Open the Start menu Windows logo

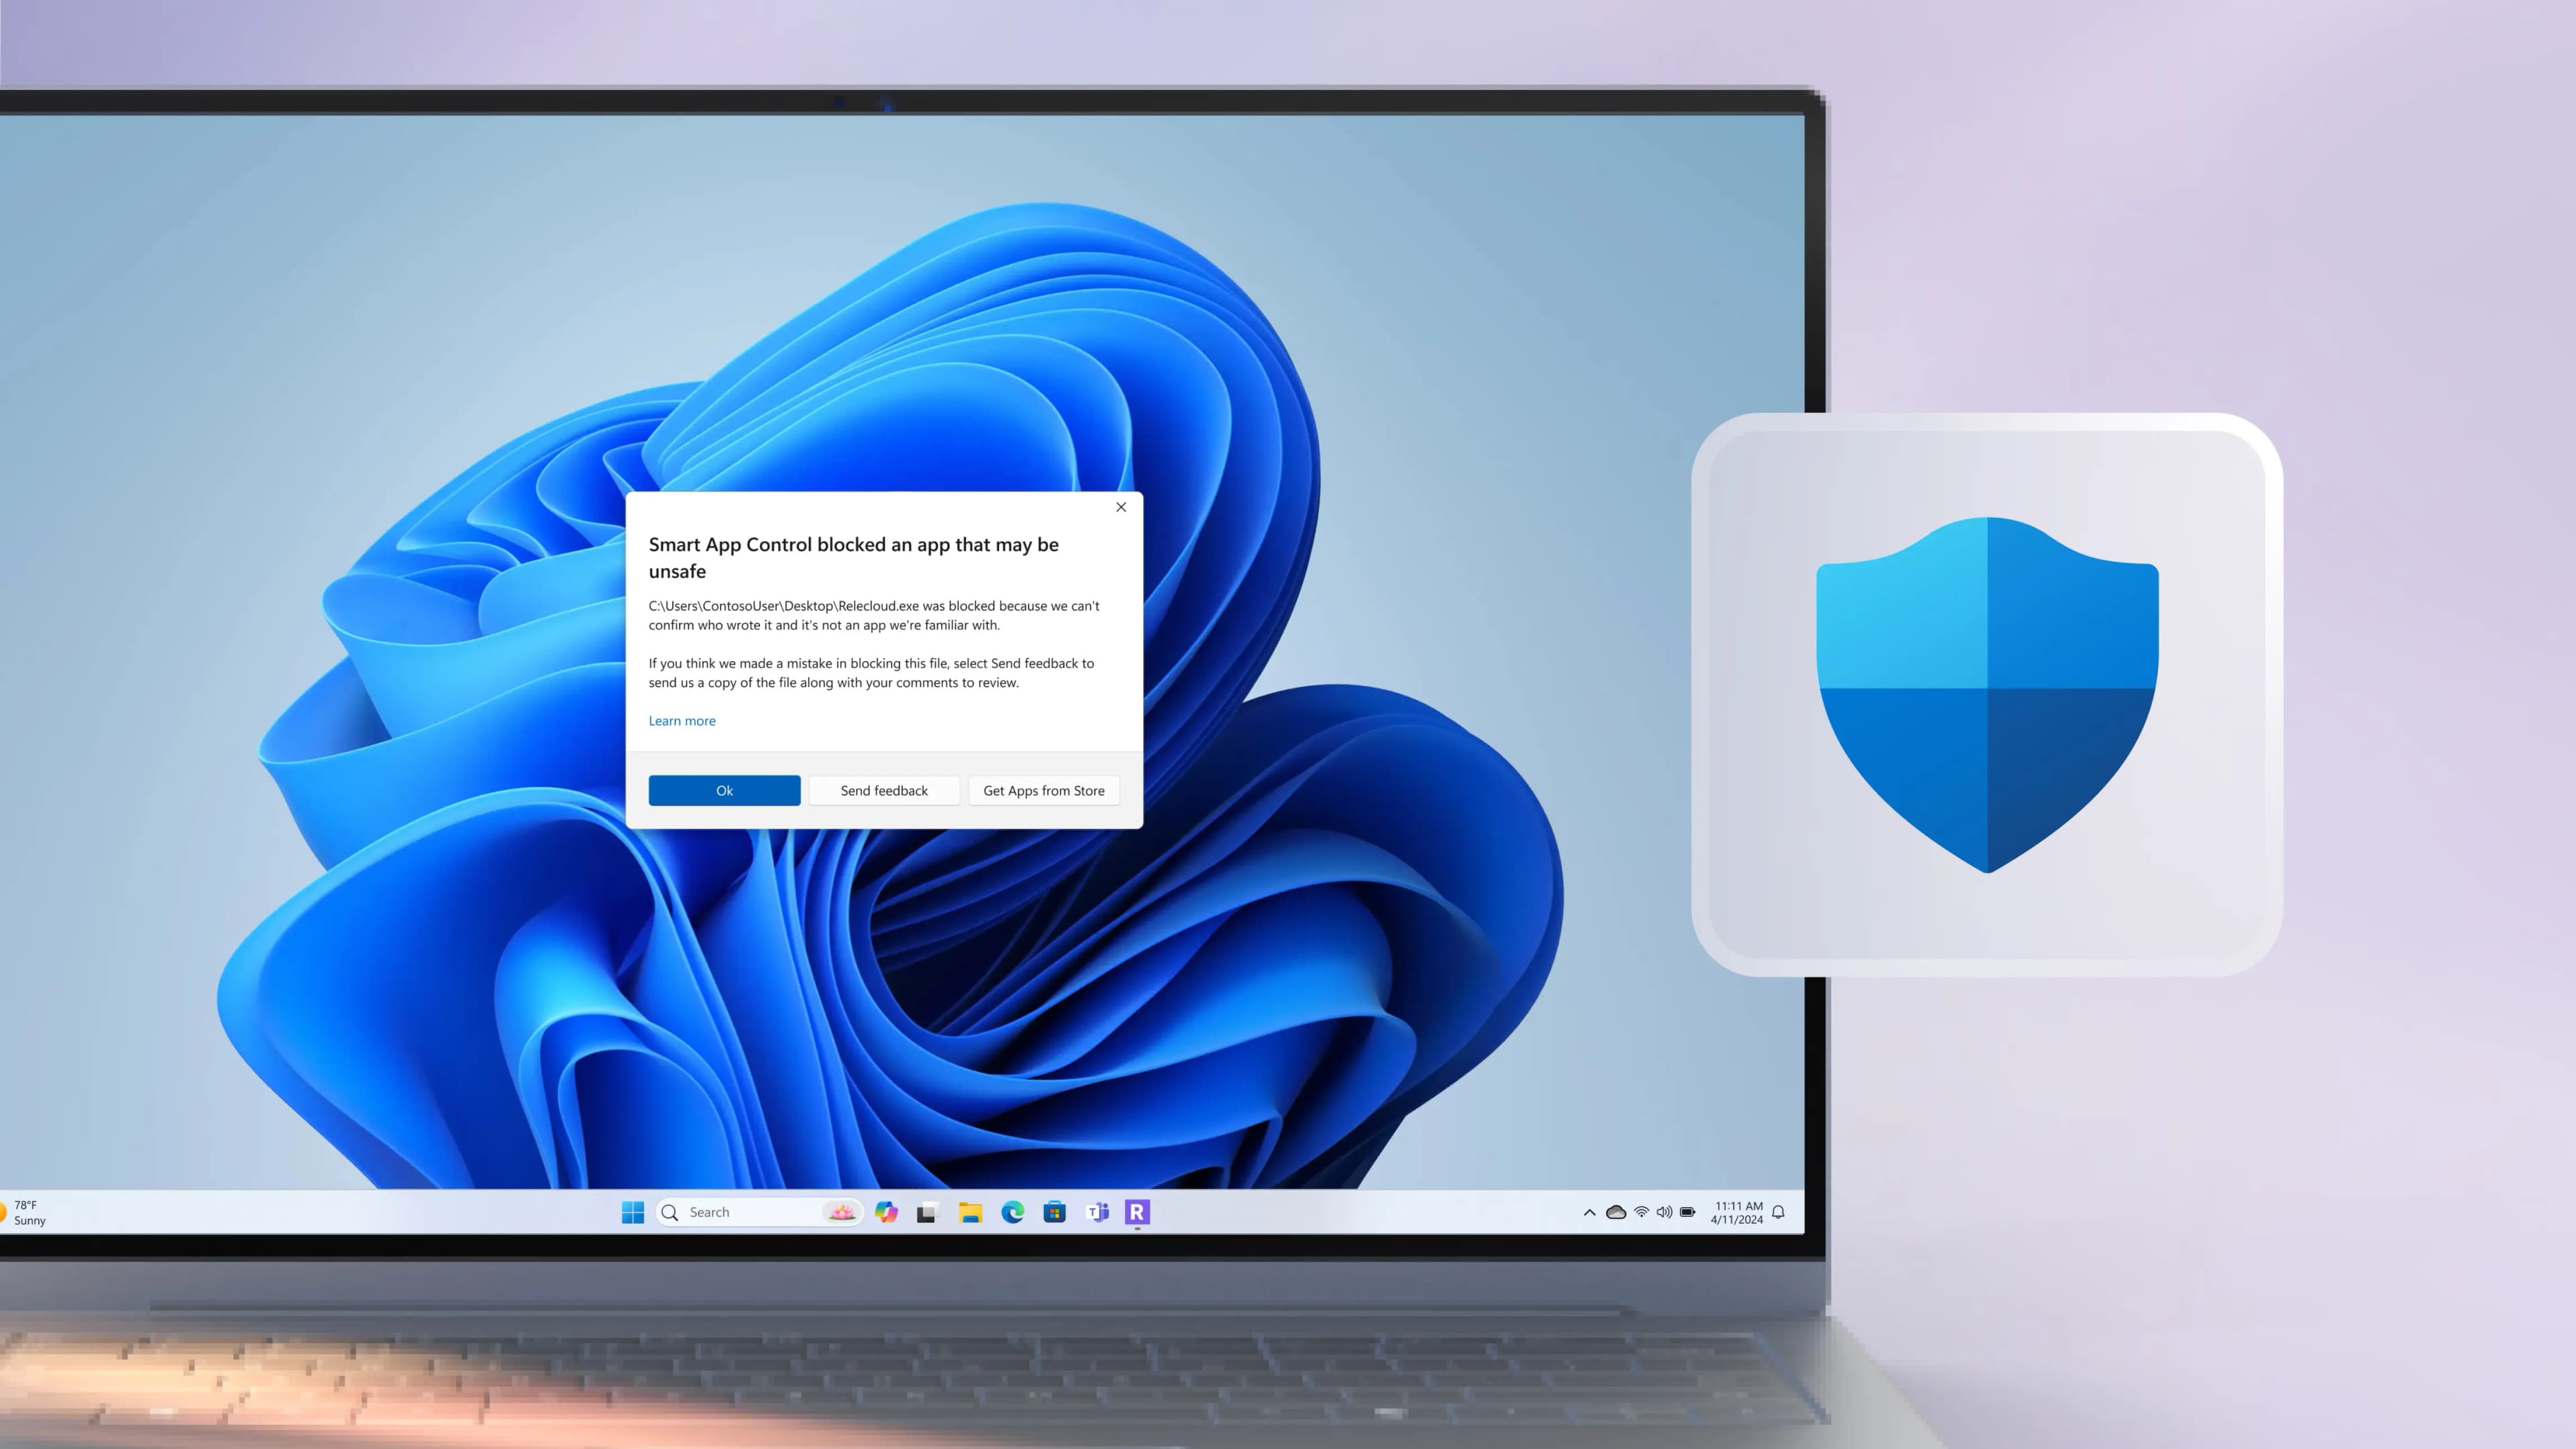632,1212
